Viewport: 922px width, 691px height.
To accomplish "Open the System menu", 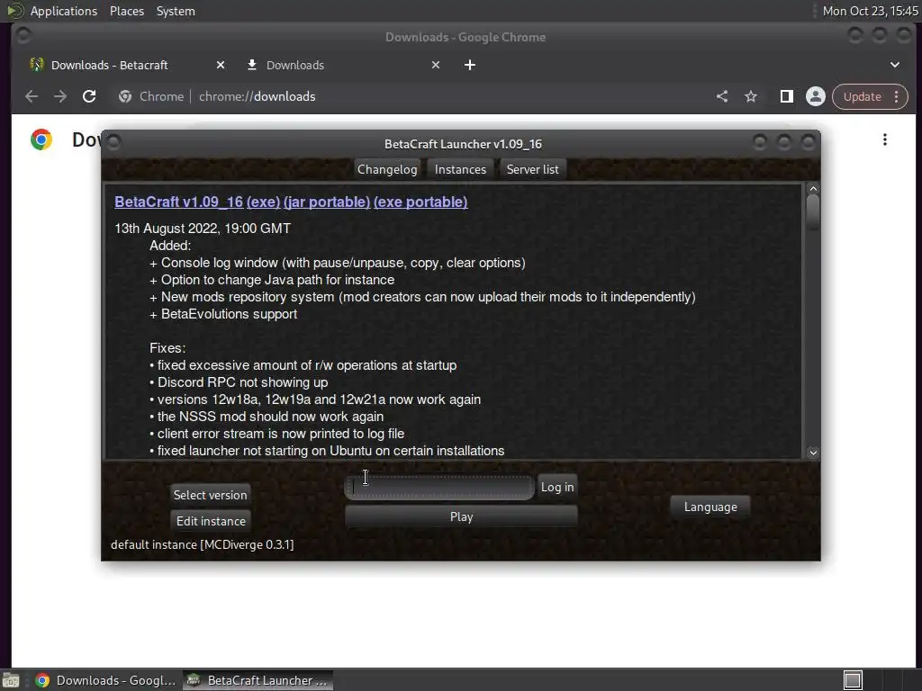I will 176,11.
